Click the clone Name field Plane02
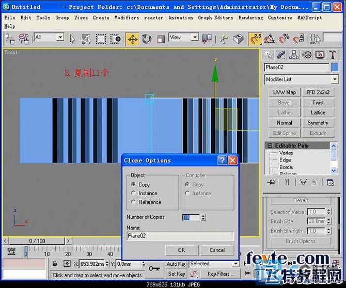Image resolution: width=346 pixels, height=288 pixels. pyautogui.click(x=180, y=236)
